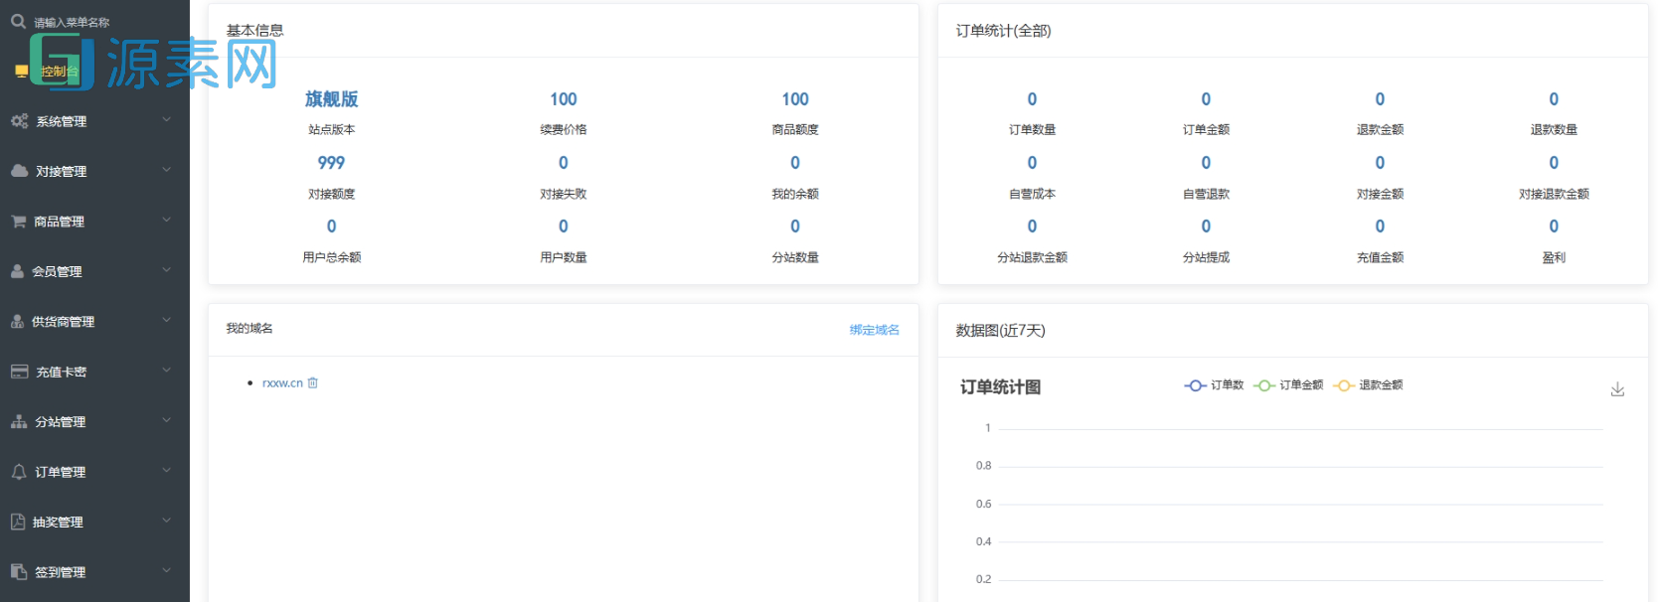Click the 退款数量 statistic label
Image resolution: width=1661 pixels, height=602 pixels.
[1554, 129]
